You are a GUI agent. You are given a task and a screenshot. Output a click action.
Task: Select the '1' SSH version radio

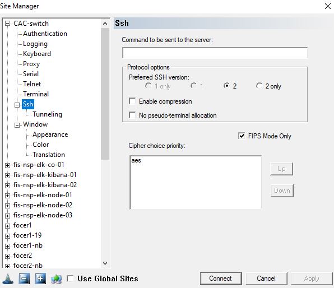click(x=194, y=86)
